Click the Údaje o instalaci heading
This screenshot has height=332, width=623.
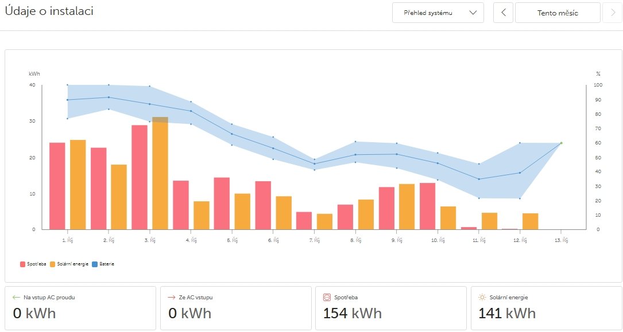coord(49,11)
